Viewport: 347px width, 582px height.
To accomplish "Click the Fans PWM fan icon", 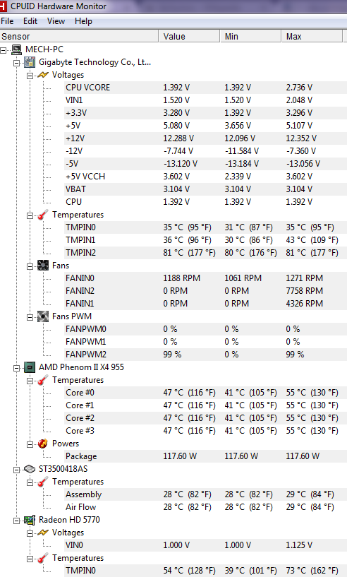I will [43, 316].
